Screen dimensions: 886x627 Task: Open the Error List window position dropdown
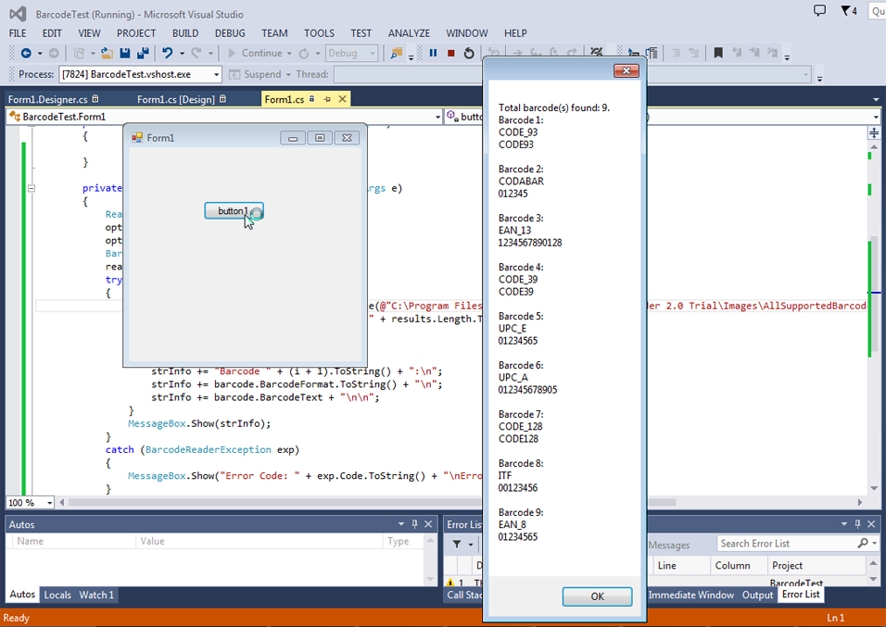pos(844,524)
